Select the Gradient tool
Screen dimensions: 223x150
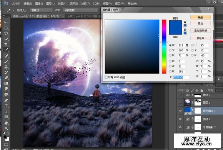click(6, 84)
